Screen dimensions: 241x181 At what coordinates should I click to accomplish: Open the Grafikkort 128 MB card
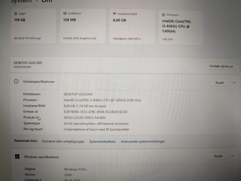tap(83, 26)
